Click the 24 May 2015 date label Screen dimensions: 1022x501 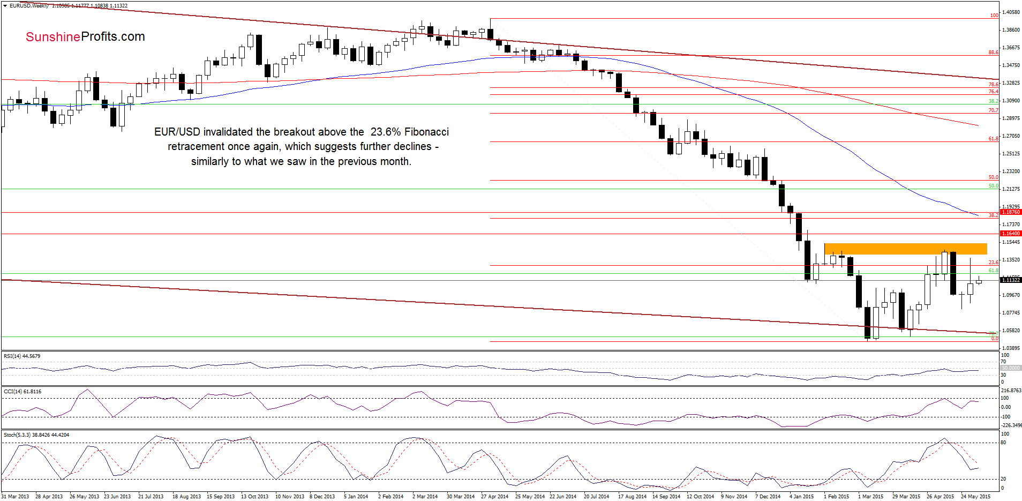[x=975, y=496]
